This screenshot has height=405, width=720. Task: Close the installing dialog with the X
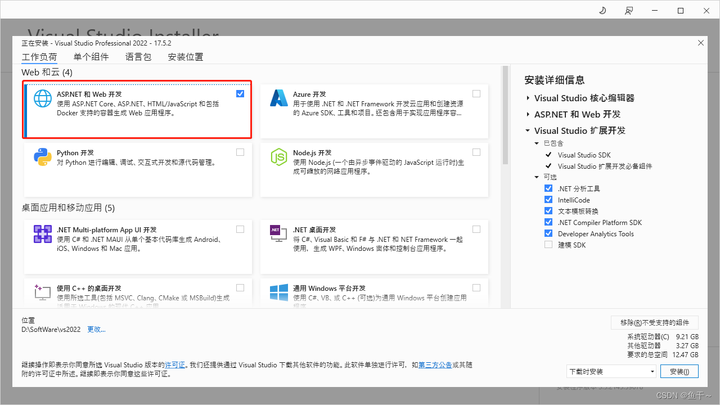point(700,43)
